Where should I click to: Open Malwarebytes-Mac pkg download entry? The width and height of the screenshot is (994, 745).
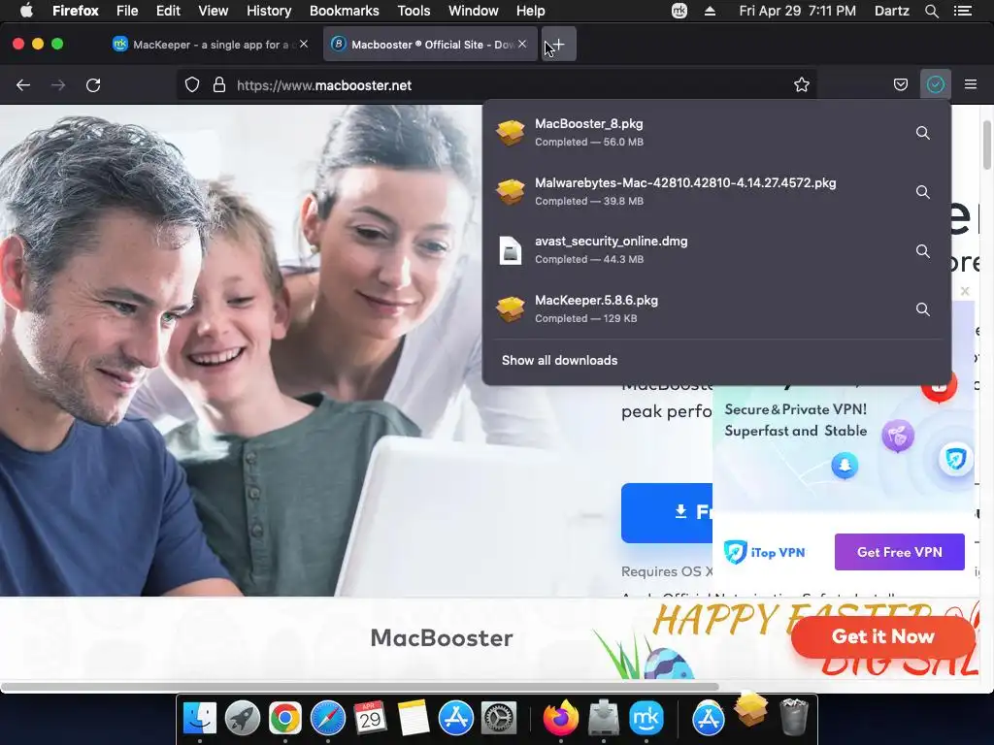click(x=697, y=191)
